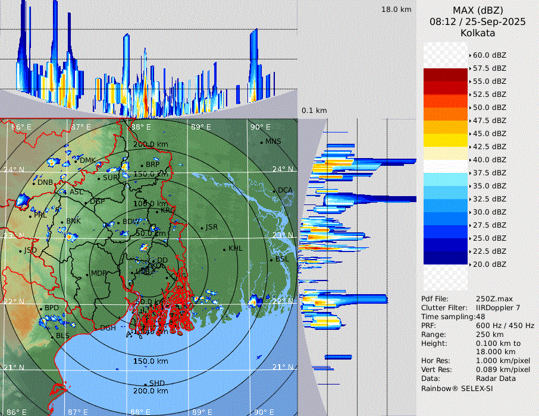Click the 18.0 km height label
The image size is (539, 416).
(x=396, y=10)
